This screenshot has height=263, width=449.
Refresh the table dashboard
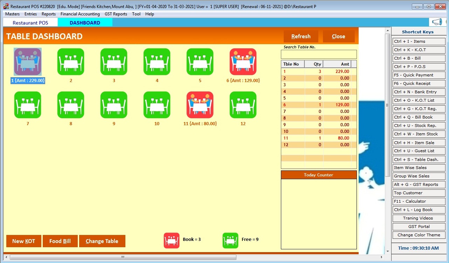pyautogui.click(x=301, y=36)
